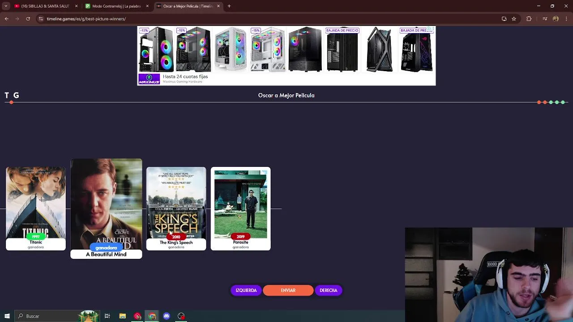Click the IZQUIERDA button
This screenshot has height=322, width=573.
coord(246,290)
